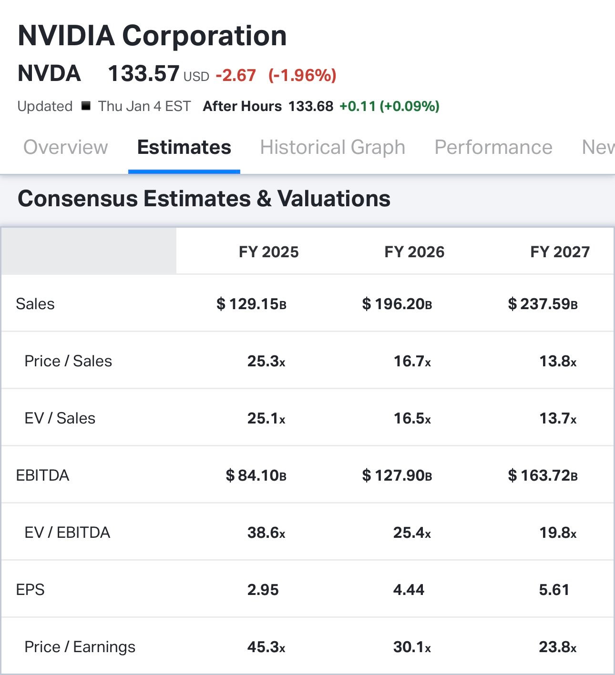Image resolution: width=615 pixels, height=675 pixels.
Task: Select the Price / Sales row label
Action: [x=68, y=361]
